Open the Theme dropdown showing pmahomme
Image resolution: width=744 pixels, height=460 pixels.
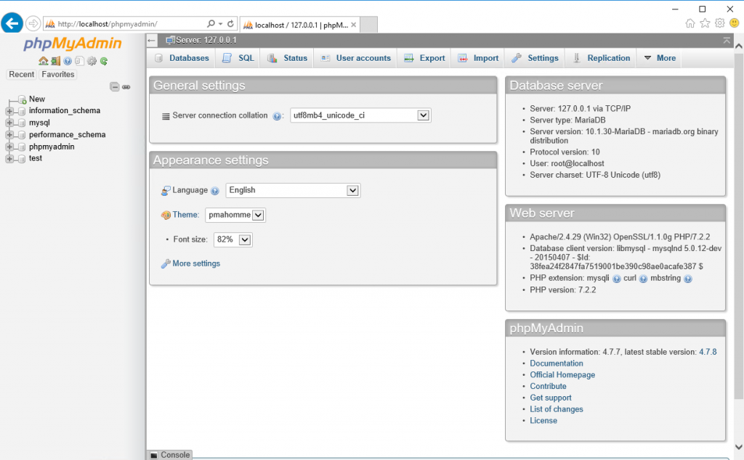235,215
